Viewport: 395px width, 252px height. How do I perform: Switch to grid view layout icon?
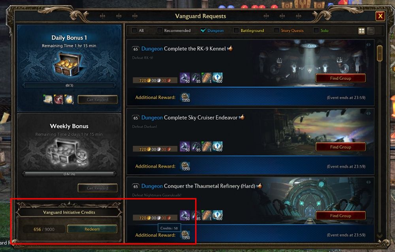[361, 31]
